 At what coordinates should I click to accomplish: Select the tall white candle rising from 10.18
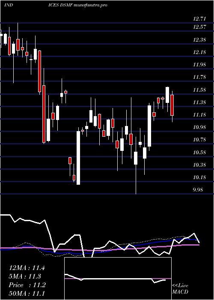point(78,158)
